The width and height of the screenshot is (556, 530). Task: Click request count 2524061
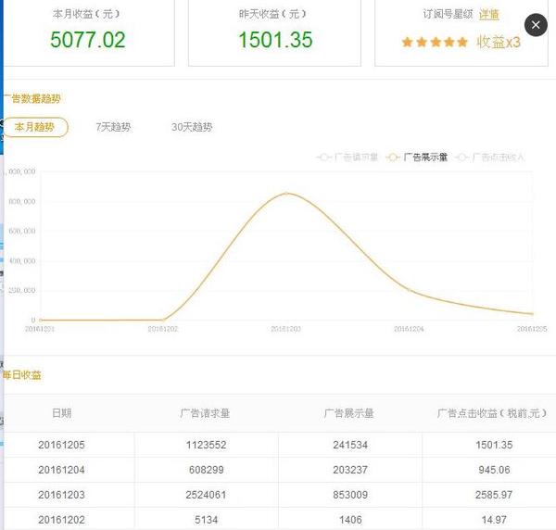(x=206, y=495)
